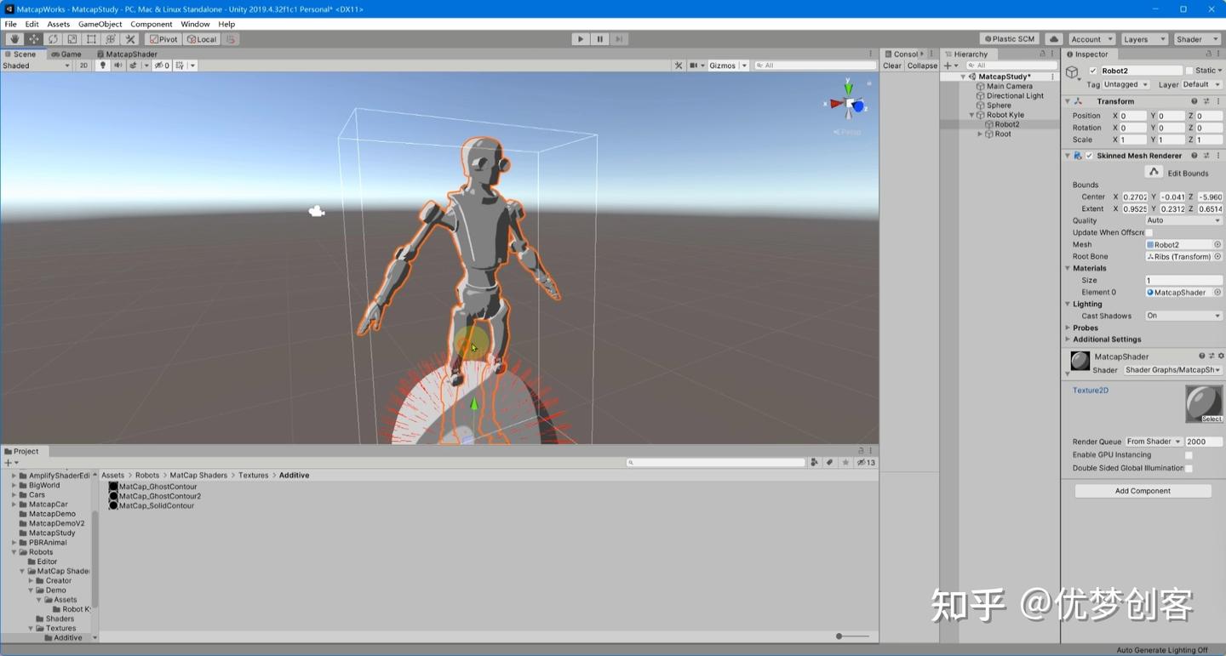Open the Transform component options menu
1226x656 pixels.
coord(1218,101)
